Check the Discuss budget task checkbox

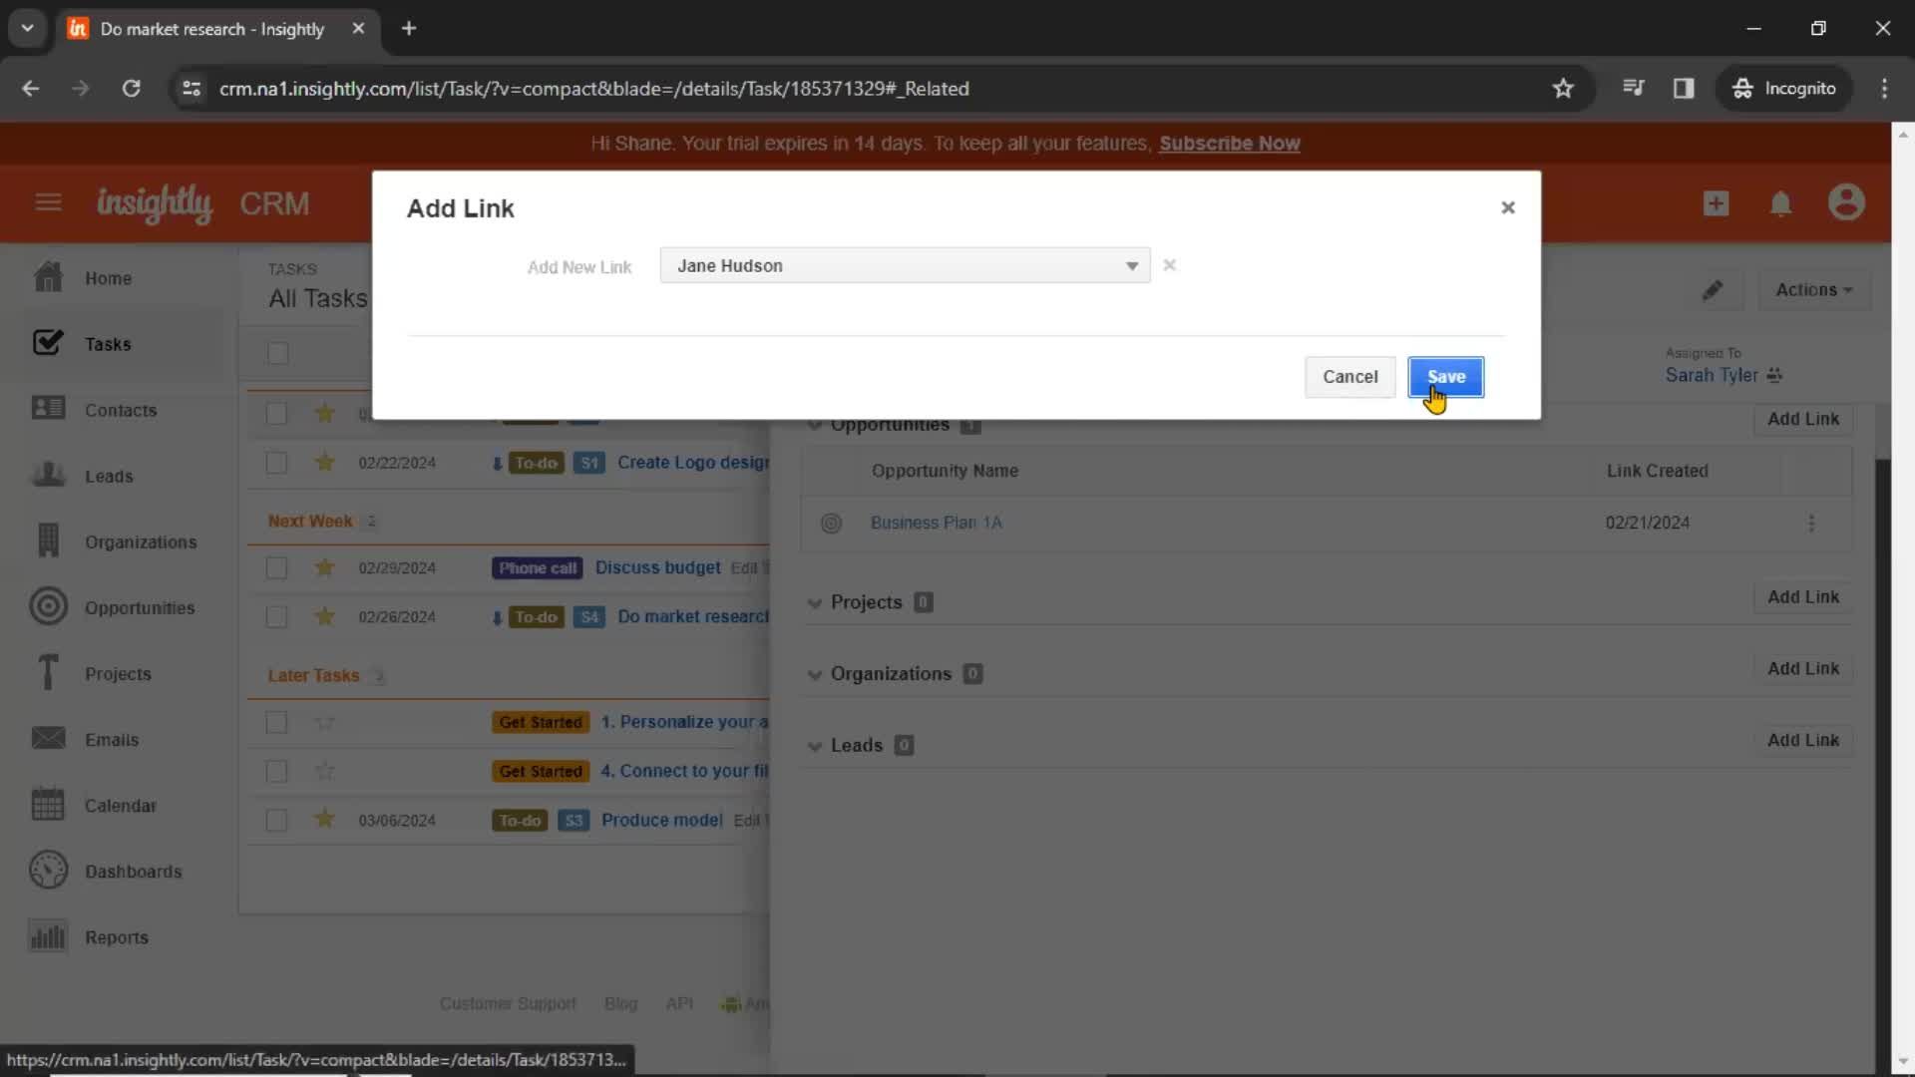[277, 568]
